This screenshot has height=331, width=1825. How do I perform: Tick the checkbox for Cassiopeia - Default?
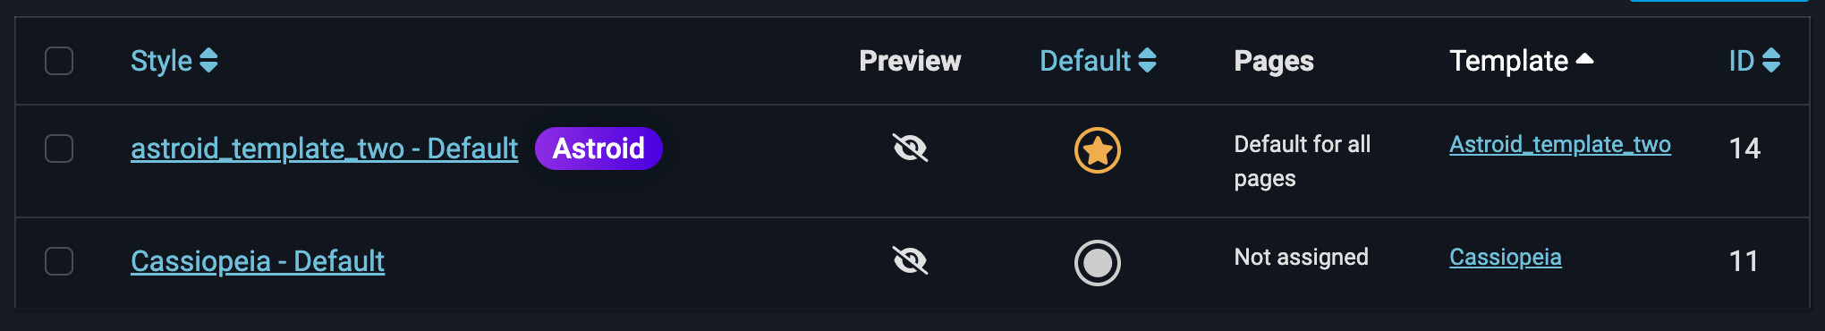[59, 261]
